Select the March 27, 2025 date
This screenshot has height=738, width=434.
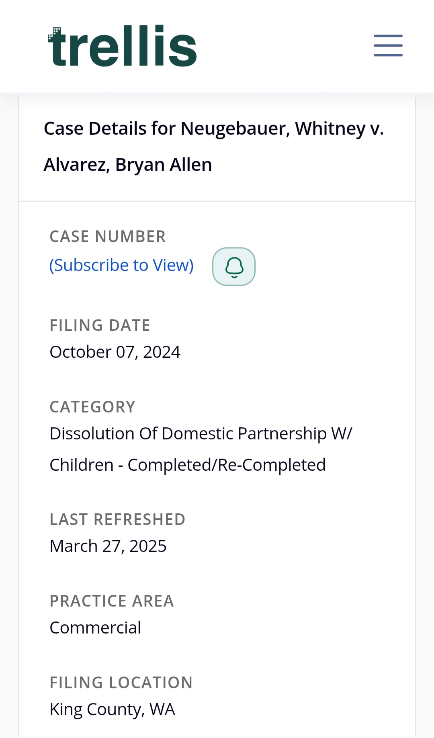point(108,546)
